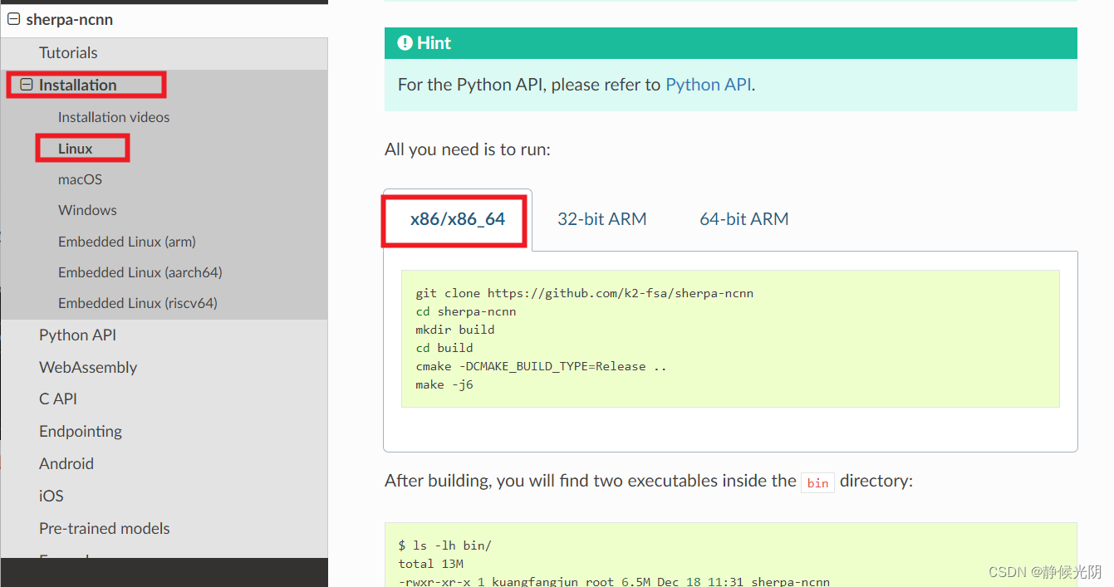Click the 'cd sherpa-ncnn' line

466,311
